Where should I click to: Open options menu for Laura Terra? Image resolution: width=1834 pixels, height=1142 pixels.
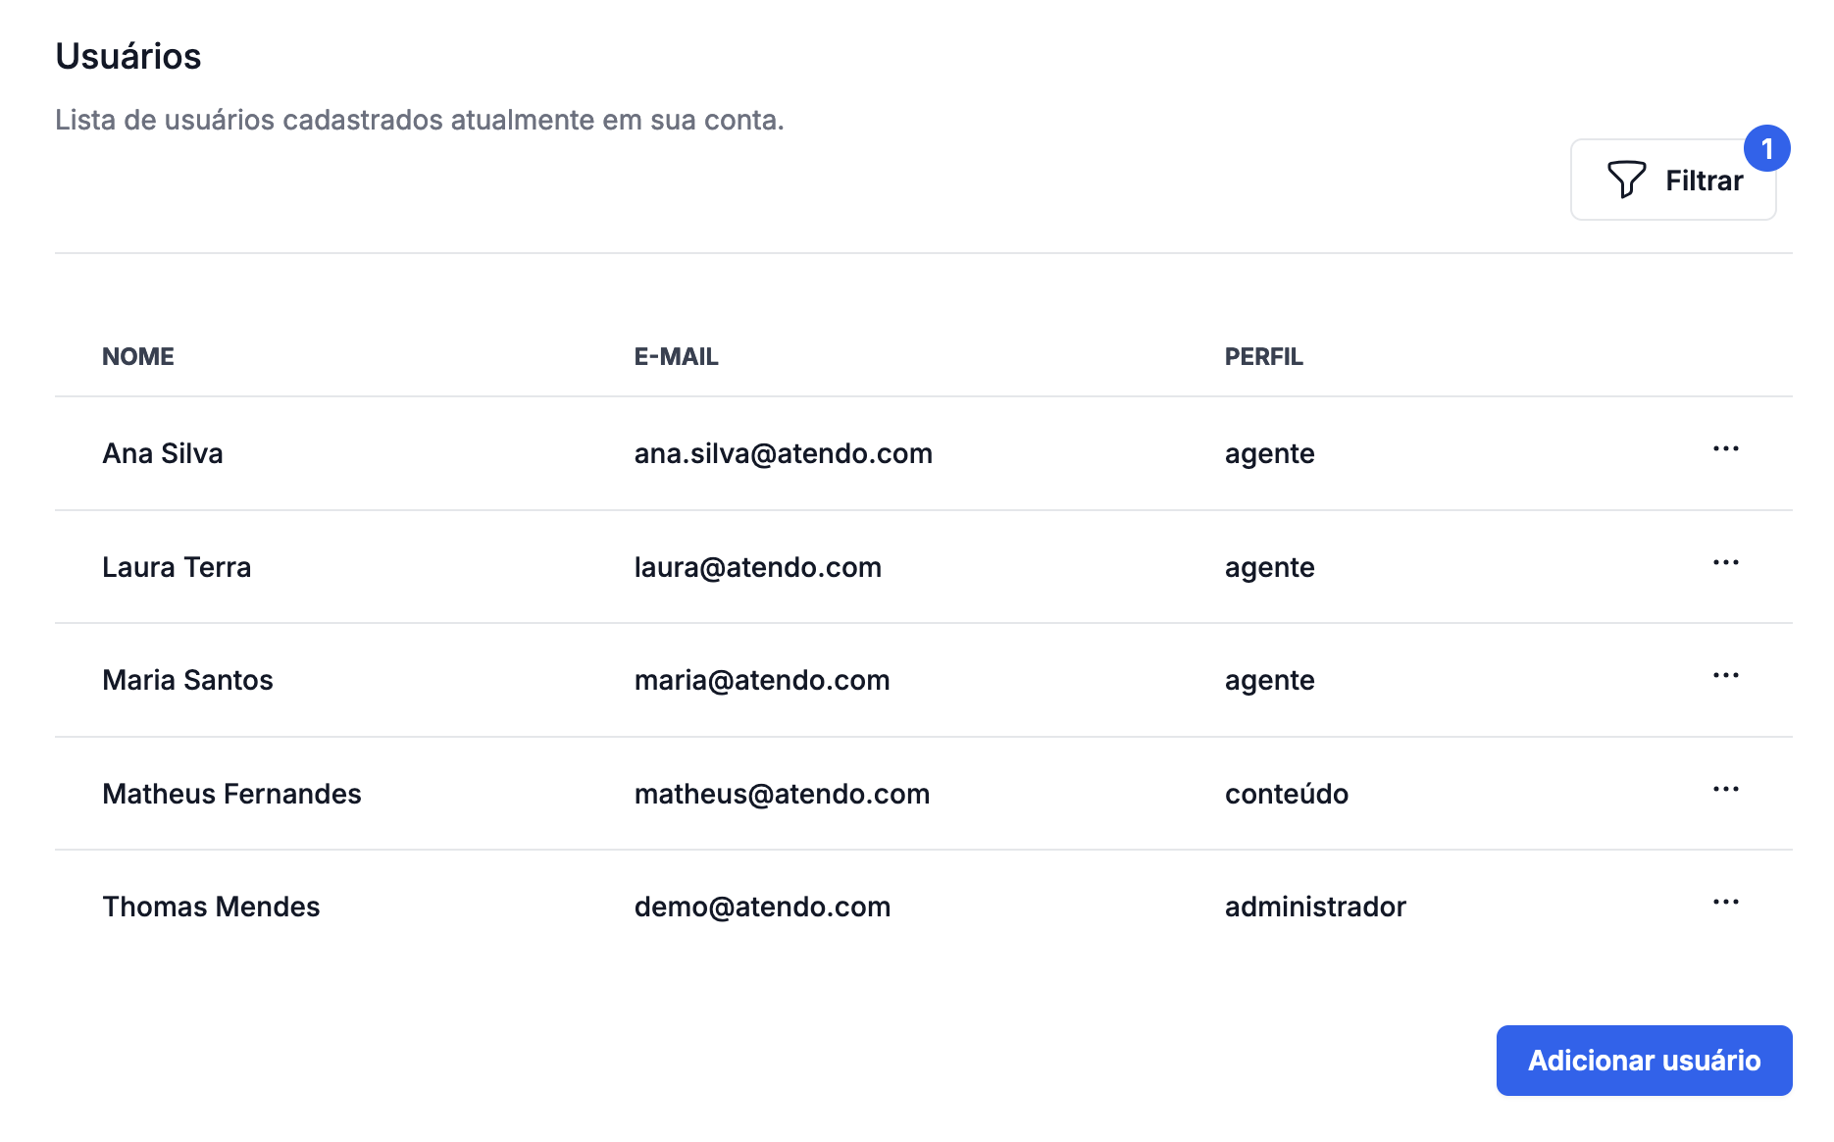click(1725, 563)
